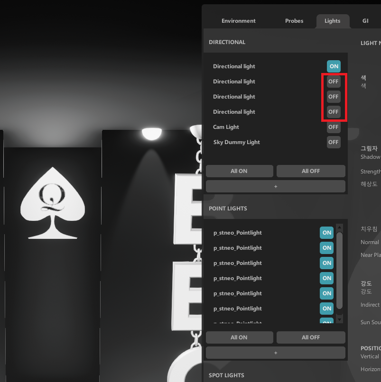Click All ON under Point Lights
Viewport: 381px width, 382px height.
point(239,337)
